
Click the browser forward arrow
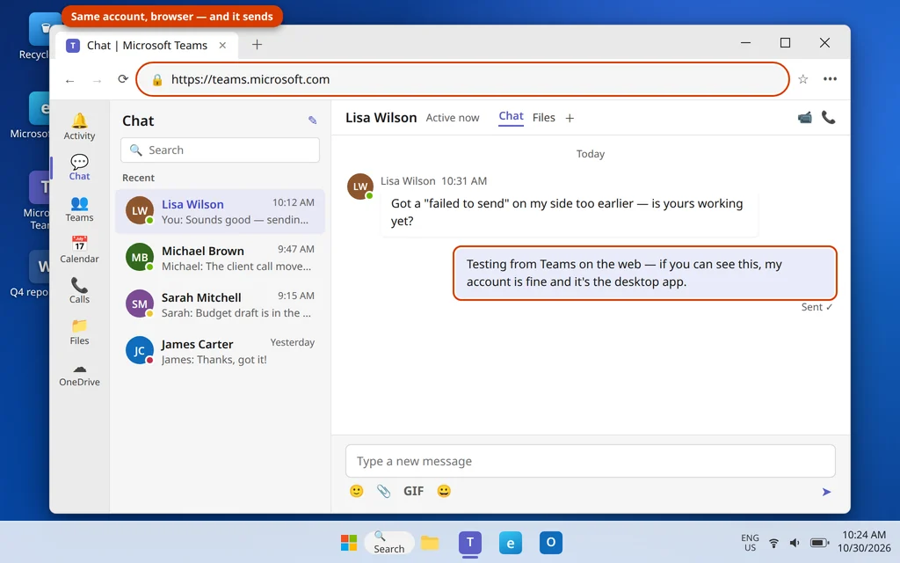tap(97, 81)
